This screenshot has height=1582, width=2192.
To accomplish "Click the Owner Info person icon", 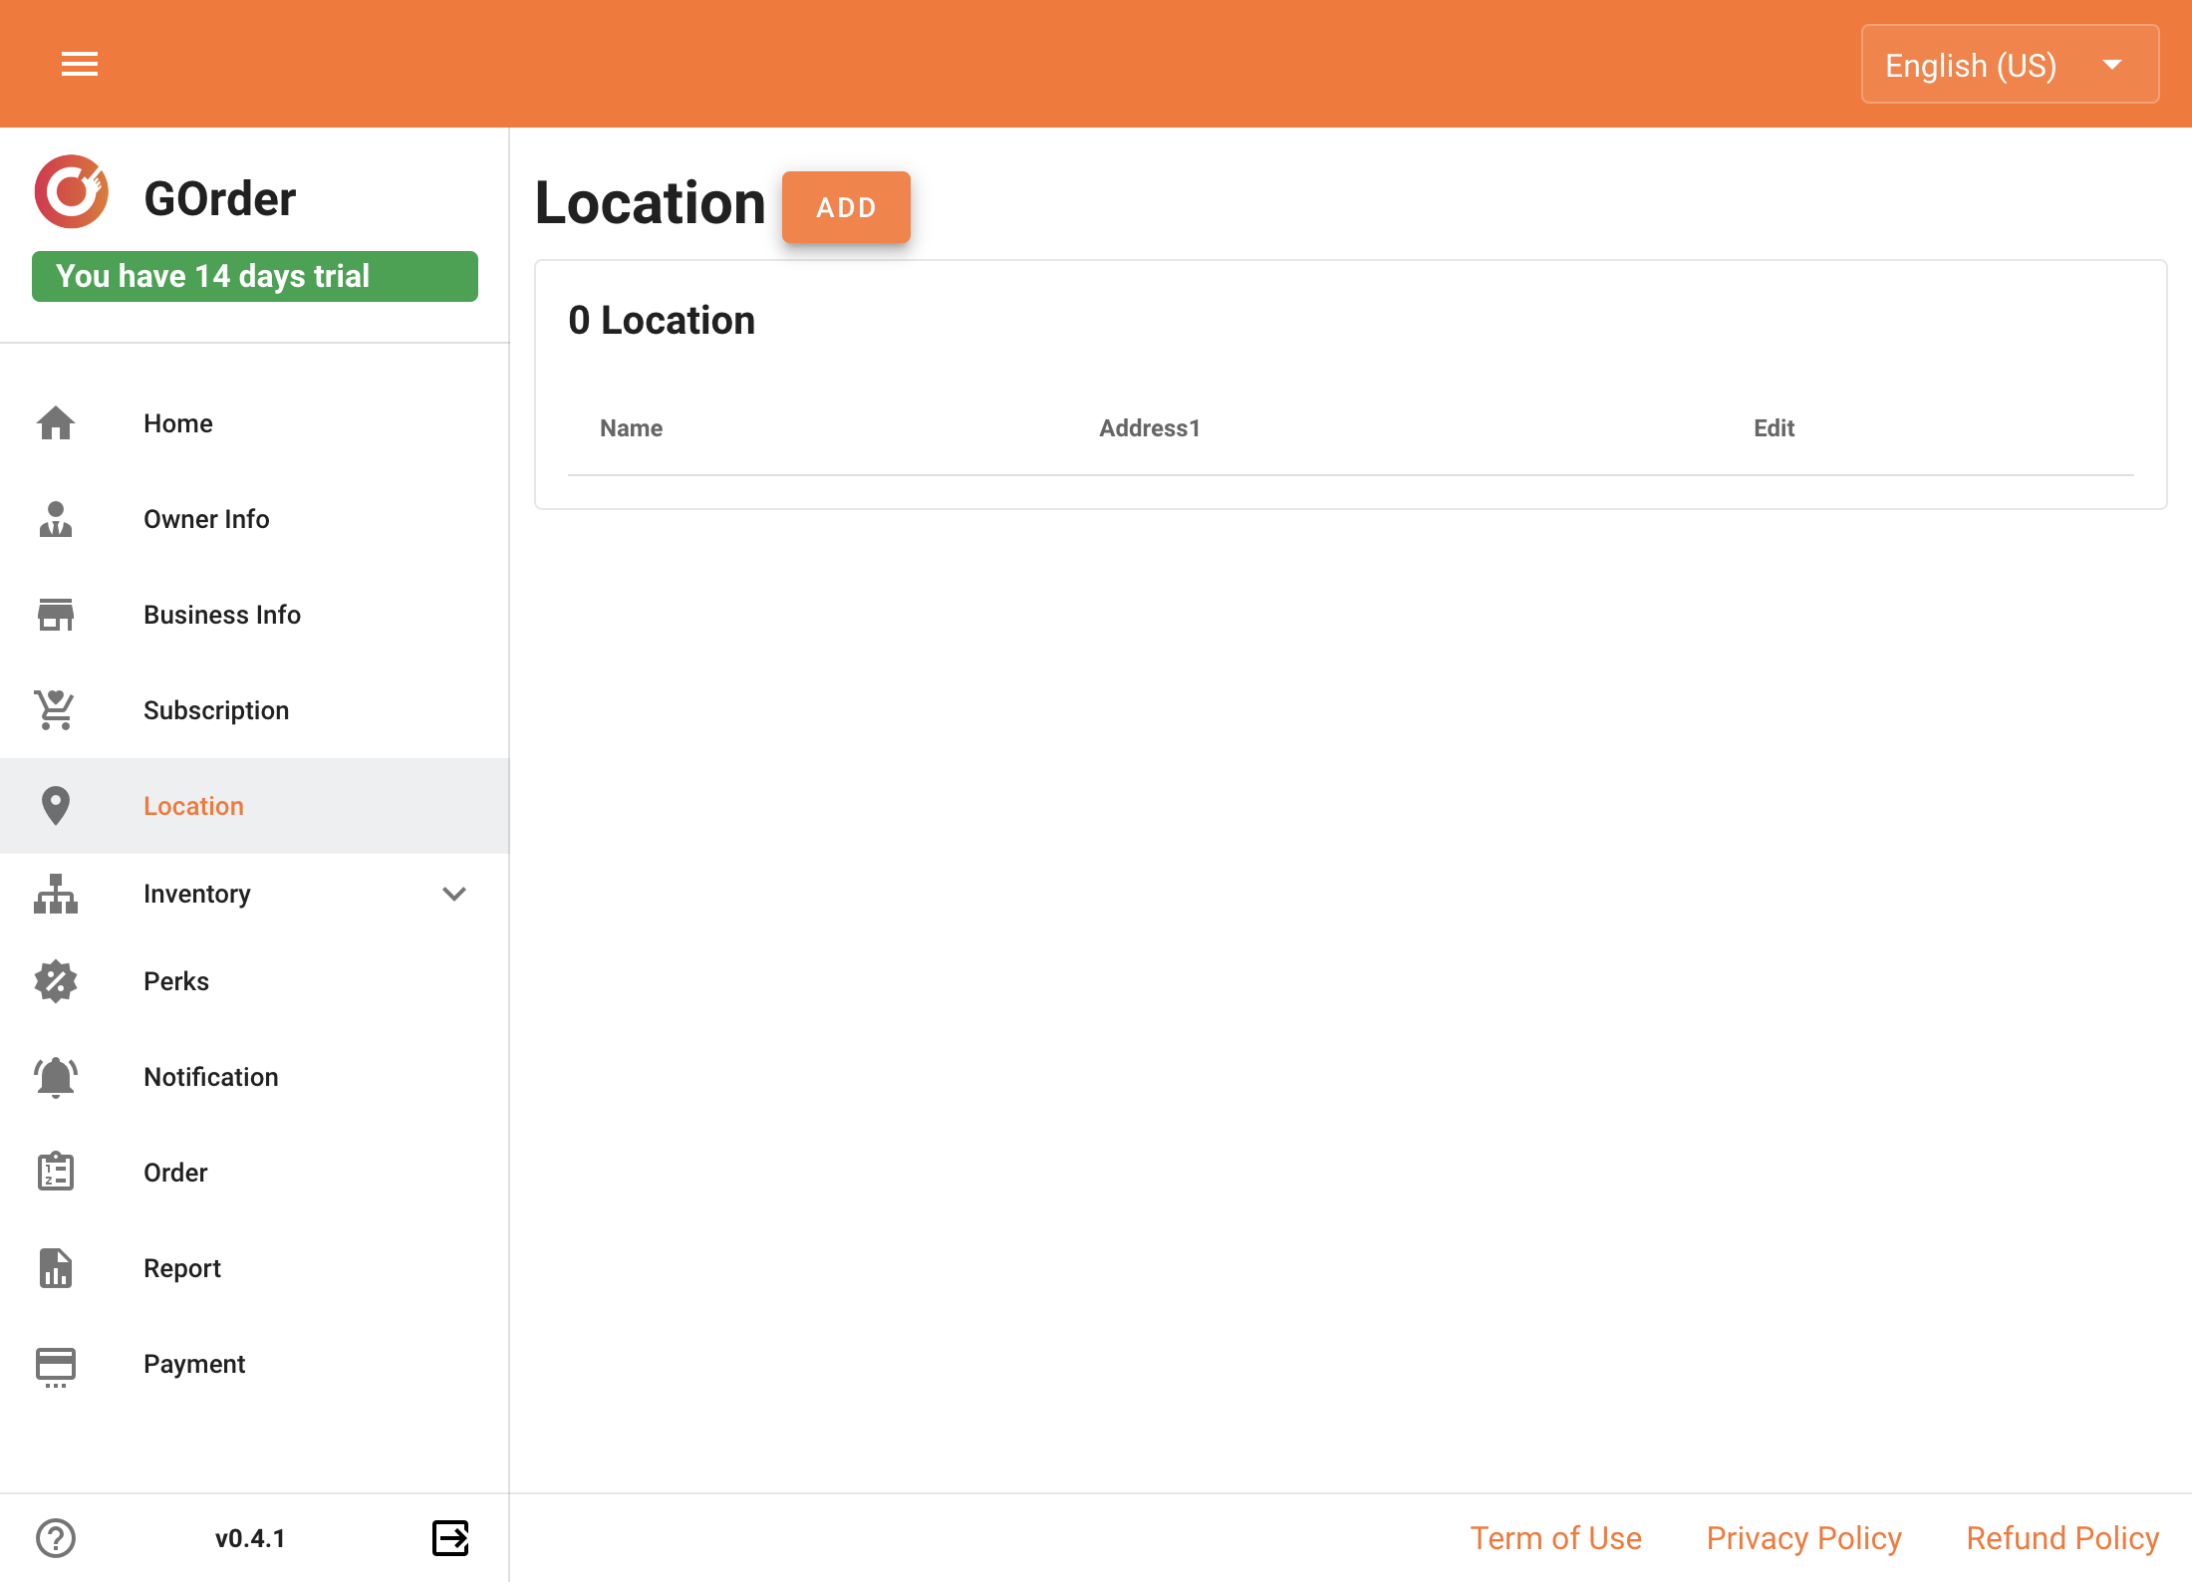I will (56, 519).
